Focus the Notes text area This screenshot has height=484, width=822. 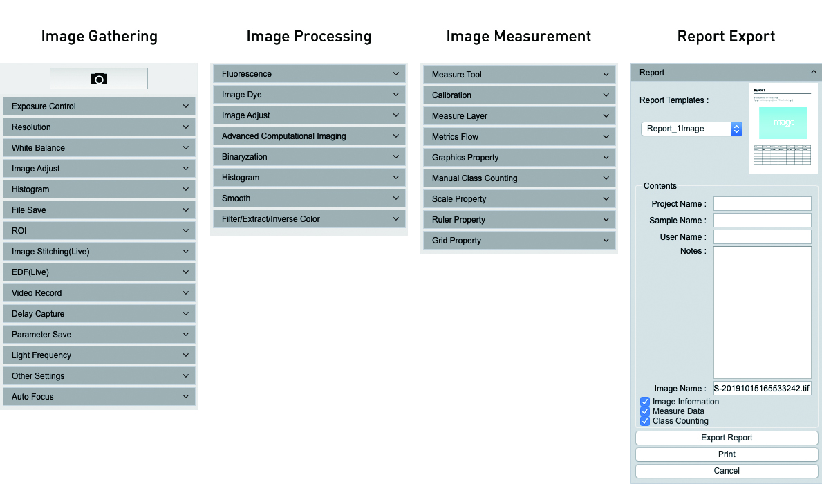pyautogui.click(x=762, y=312)
